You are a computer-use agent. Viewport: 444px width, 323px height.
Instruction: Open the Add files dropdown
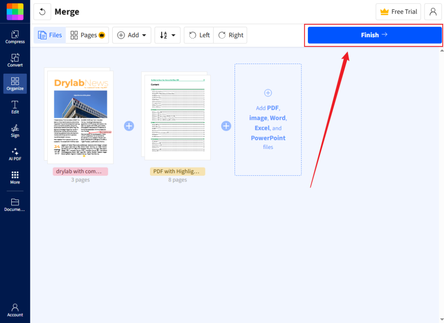tap(131, 35)
